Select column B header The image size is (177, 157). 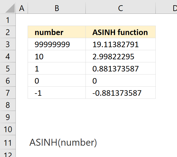(x=57, y=8)
